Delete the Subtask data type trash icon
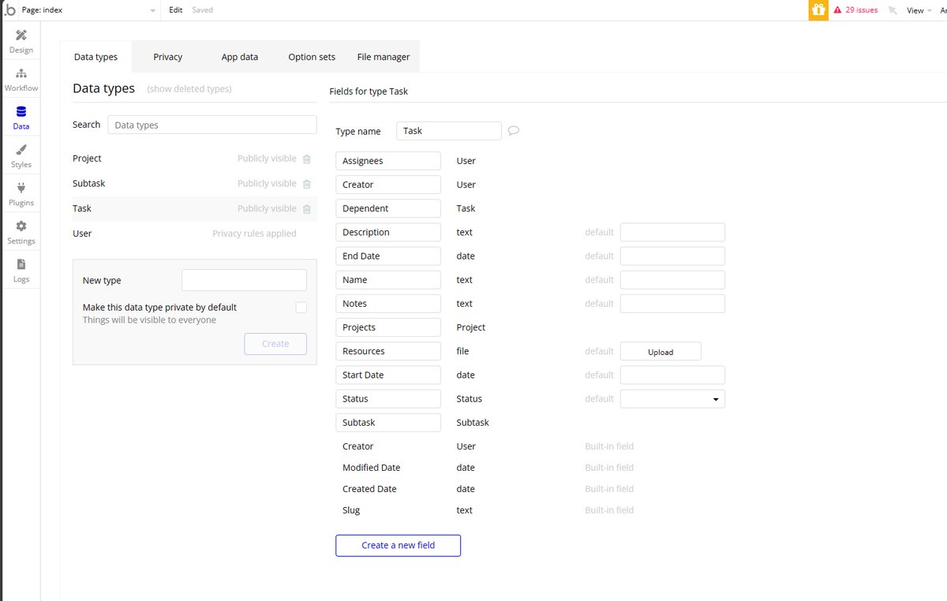 point(307,184)
